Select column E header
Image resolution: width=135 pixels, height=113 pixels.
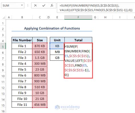pos(57,17)
